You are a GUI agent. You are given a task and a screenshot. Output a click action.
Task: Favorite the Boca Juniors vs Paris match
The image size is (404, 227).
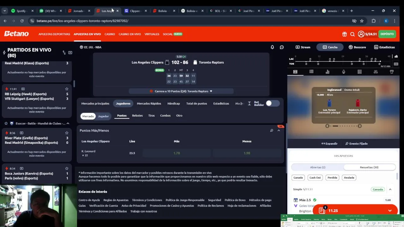click(x=67, y=168)
